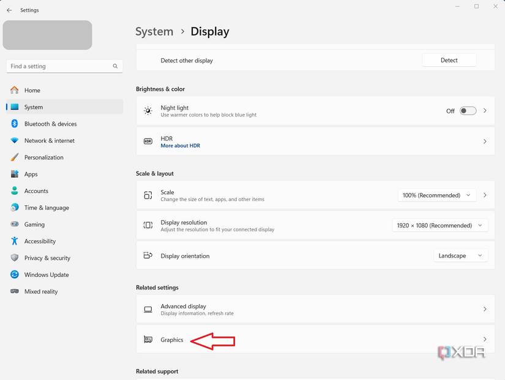The width and height of the screenshot is (505, 380).
Task: Open Windows Update from sidebar menu
Action: (x=45, y=275)
